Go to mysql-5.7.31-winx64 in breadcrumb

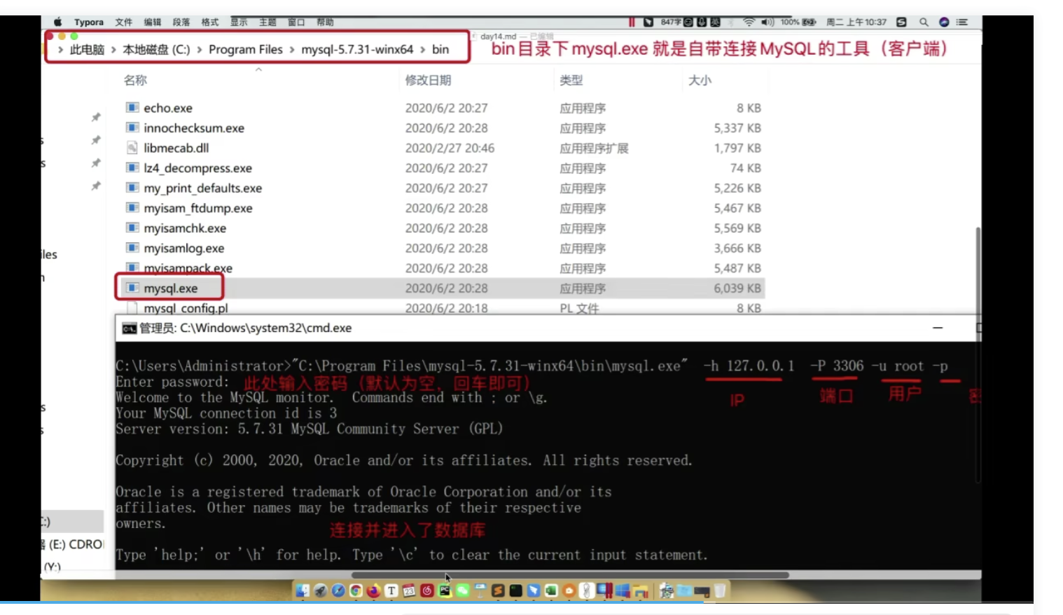pos(357,50)
